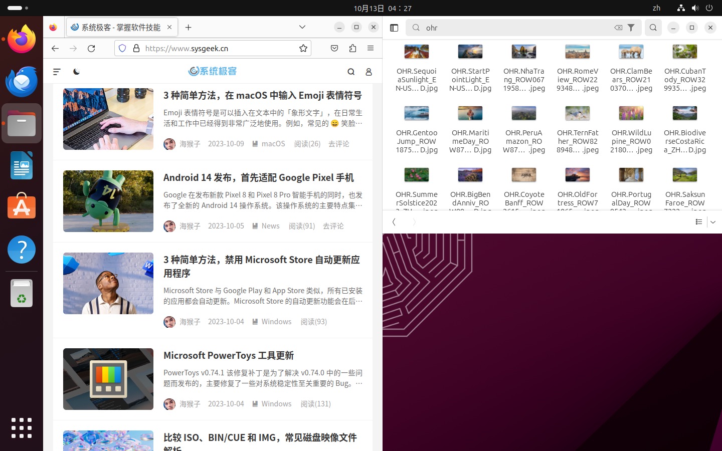722x451 pixels.
Task: Open the system volume indicator
Action: 695,8
